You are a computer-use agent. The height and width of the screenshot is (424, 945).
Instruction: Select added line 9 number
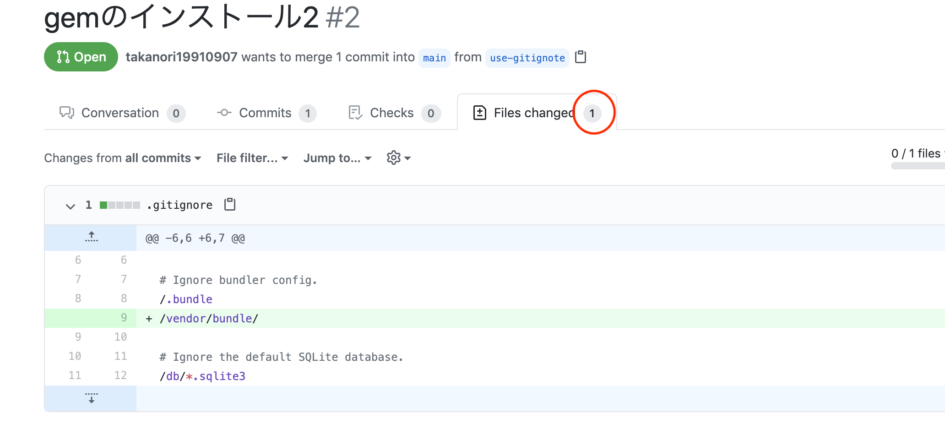pos(124,318)
